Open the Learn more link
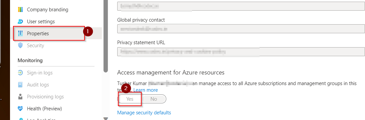Viewport: 365px width, 120px height. click(x=146, y=90)
